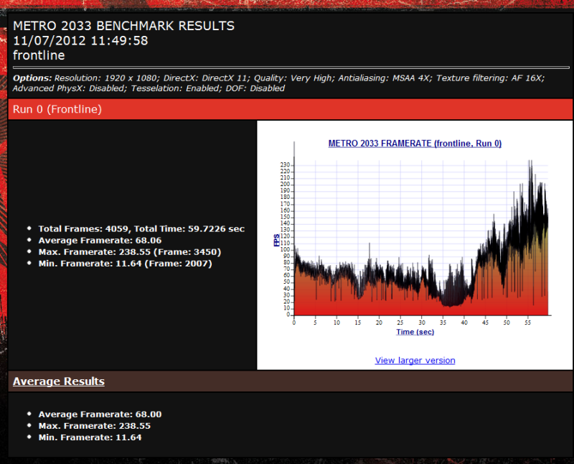The width and height of the screenshot is (574, 464).
Task: Click 'Resolution: 1920 x 1080' option text
Action: point(107,78)
